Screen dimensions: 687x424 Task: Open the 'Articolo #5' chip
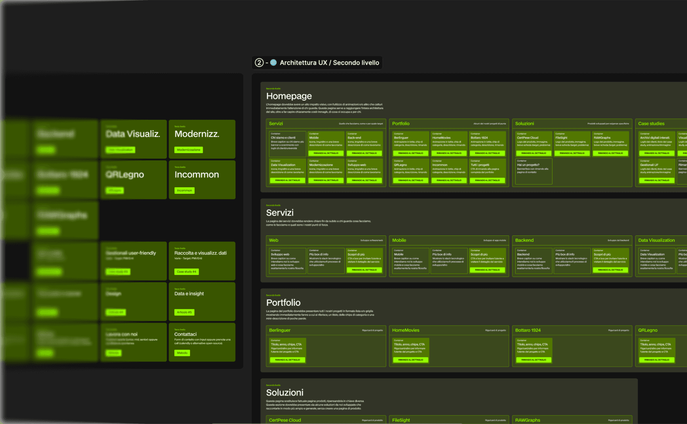point(184,312)
